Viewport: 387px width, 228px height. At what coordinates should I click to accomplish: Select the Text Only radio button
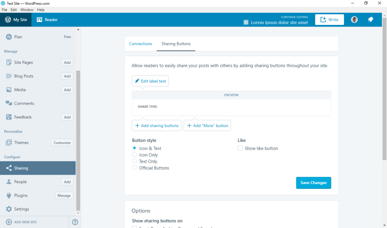coord(134,161)
